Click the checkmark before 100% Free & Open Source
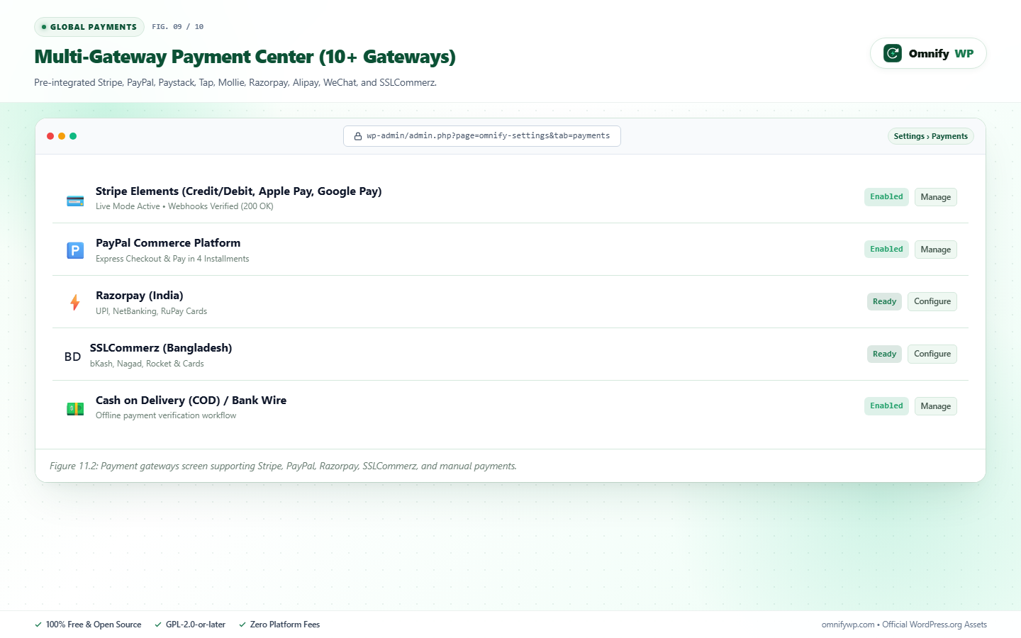This screenshot has height=638, width=1021. (x=38, y=625)
